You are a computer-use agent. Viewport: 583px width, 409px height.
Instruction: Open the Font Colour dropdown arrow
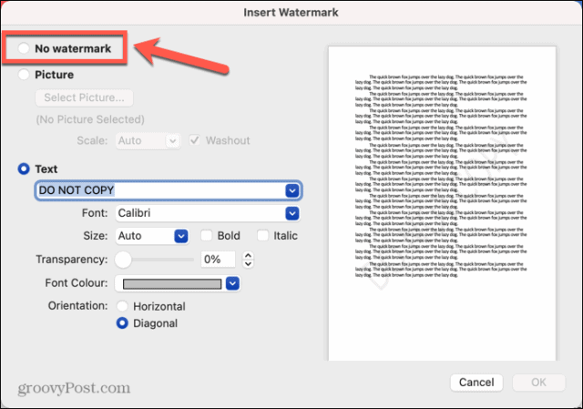click(x=232, y=284)
